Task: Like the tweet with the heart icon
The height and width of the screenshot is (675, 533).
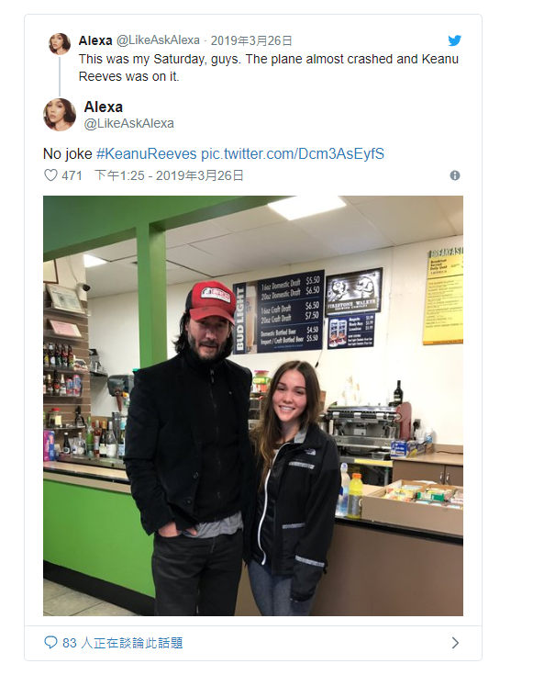Action: tap(50, 175)
